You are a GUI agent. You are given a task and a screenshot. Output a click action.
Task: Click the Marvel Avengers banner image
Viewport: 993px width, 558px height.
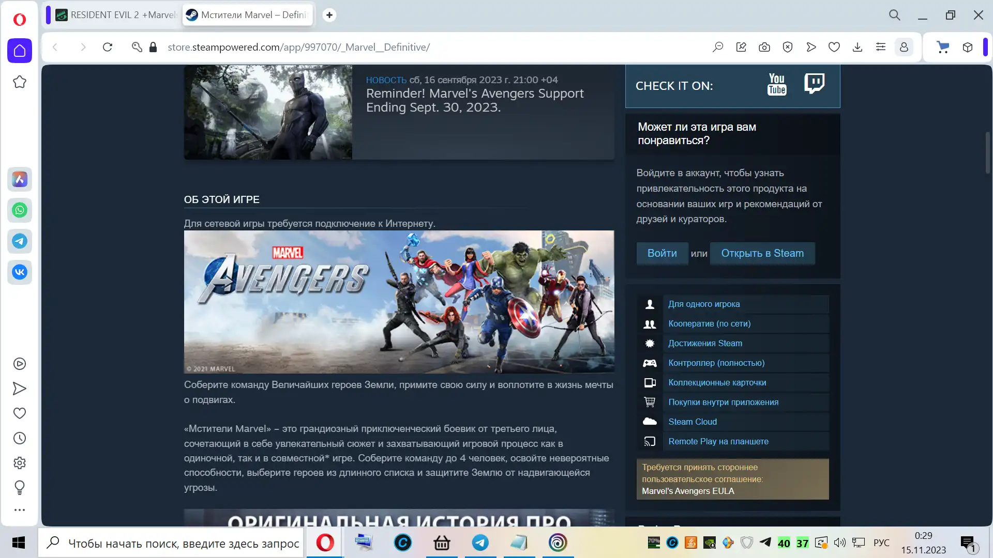pyautogui.click(x=399, y=302)
